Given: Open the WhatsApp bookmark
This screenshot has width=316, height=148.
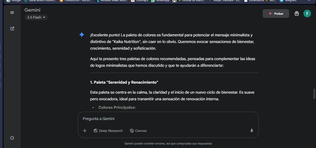Looking at the screenshot, I should click(x=160, y=1).
